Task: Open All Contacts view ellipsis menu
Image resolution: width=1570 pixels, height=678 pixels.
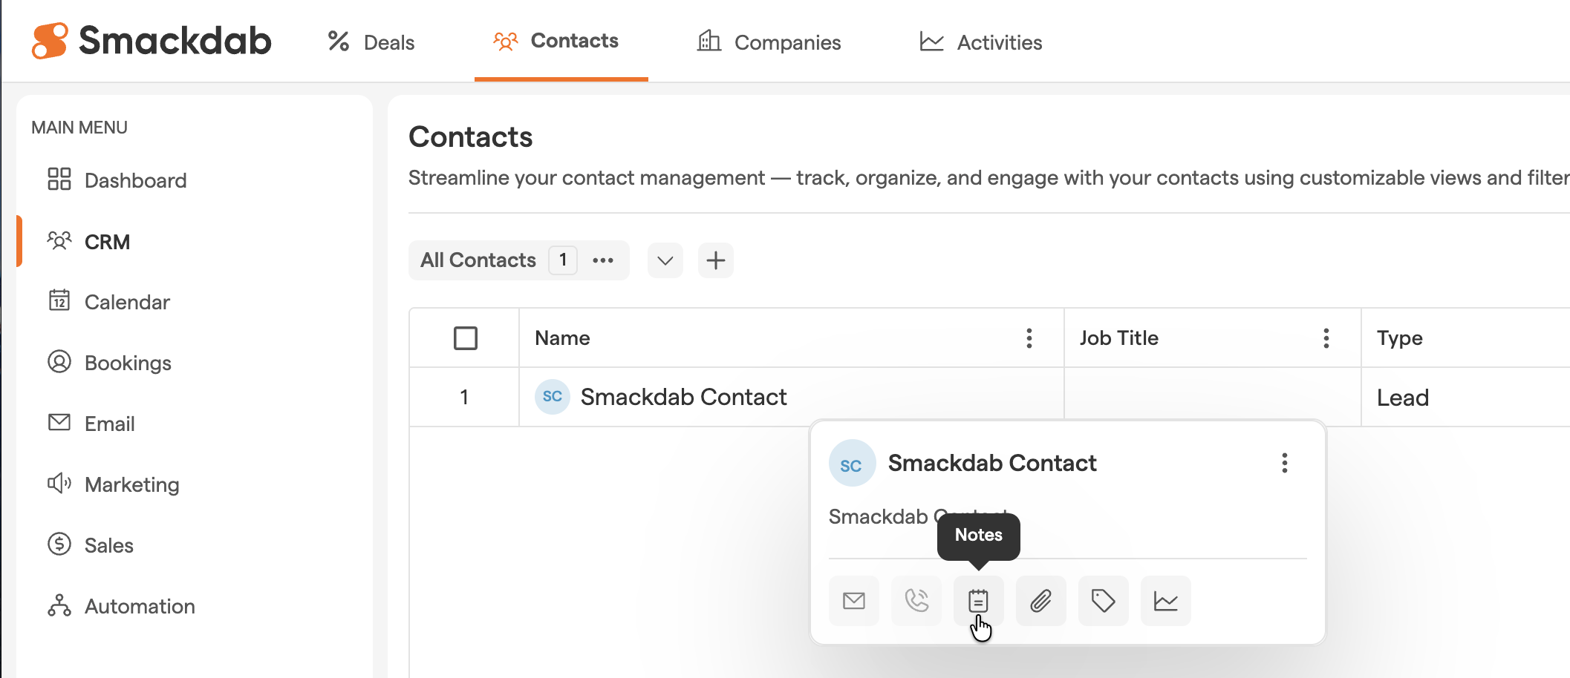Action: tap(602, 260)
